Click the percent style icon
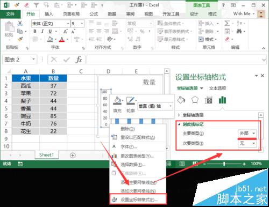This screenshot has height=207, width=269. (x=142, y=32)
